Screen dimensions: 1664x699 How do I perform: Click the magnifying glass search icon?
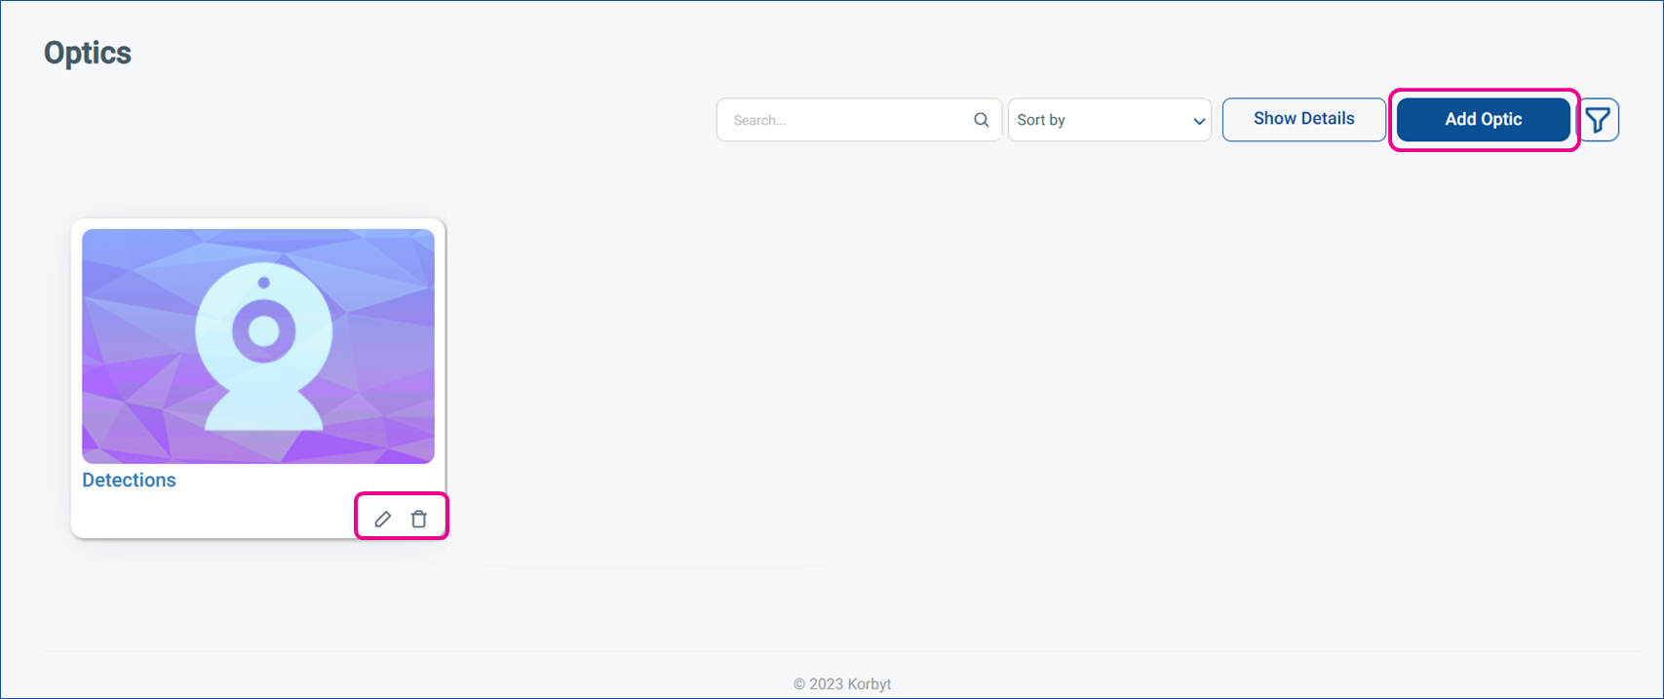(x=981, y=120)
